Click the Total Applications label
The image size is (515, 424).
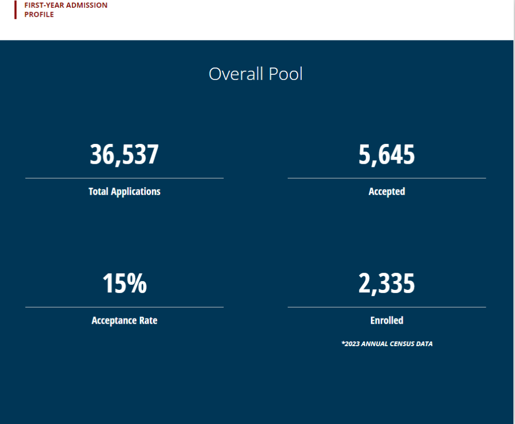124,192
